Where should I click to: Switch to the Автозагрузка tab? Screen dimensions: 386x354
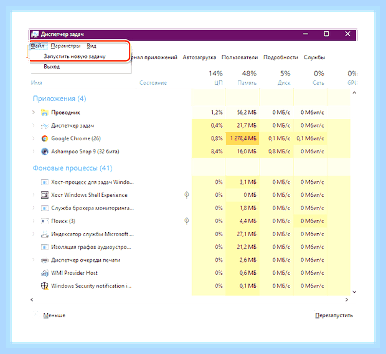point(199,57)
